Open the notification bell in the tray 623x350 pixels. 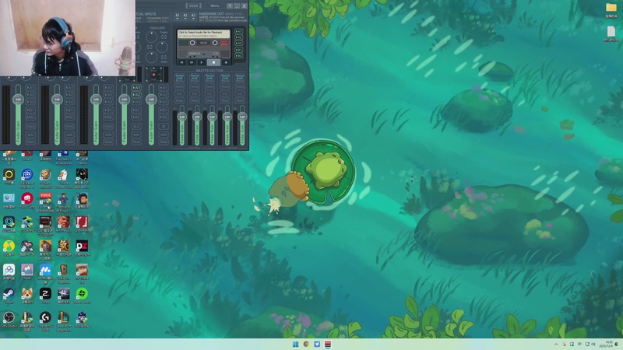click(x=616, y=344)
